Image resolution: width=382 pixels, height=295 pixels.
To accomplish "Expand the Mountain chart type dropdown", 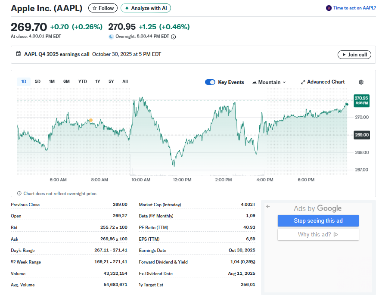I will point(269,82).
